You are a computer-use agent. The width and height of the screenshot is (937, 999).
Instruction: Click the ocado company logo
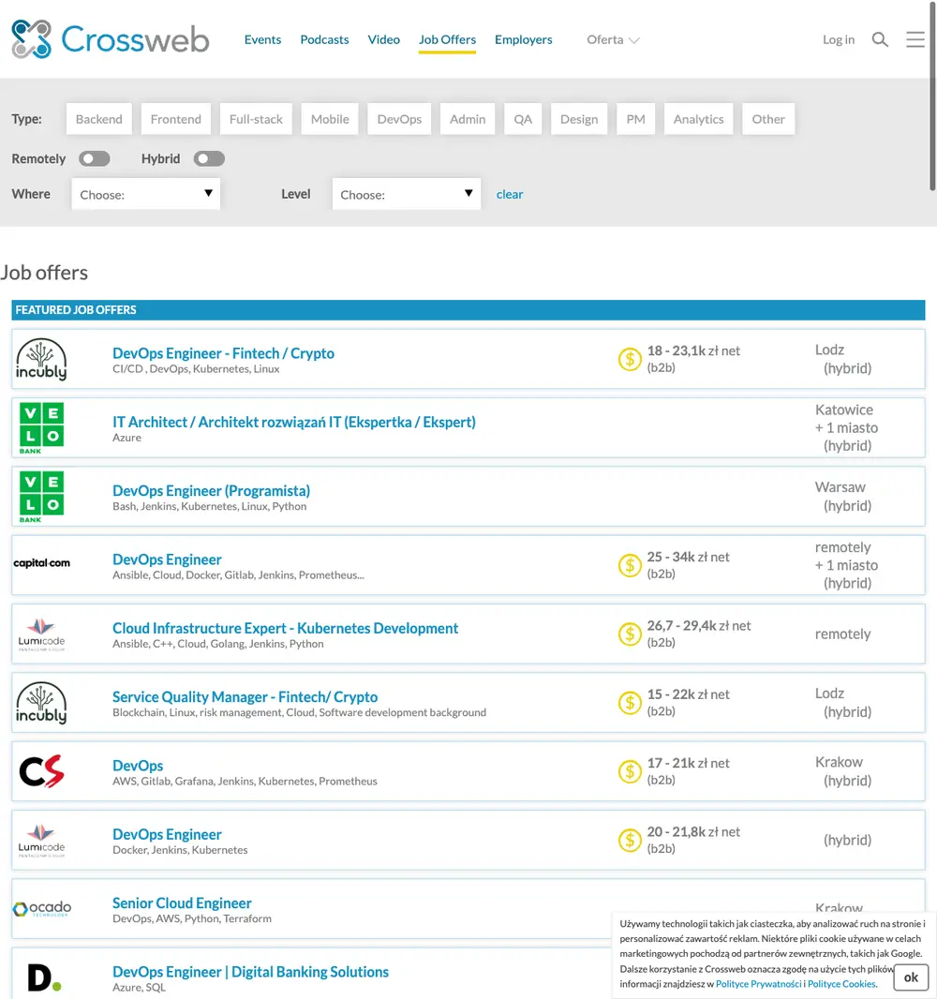(42, 908)
